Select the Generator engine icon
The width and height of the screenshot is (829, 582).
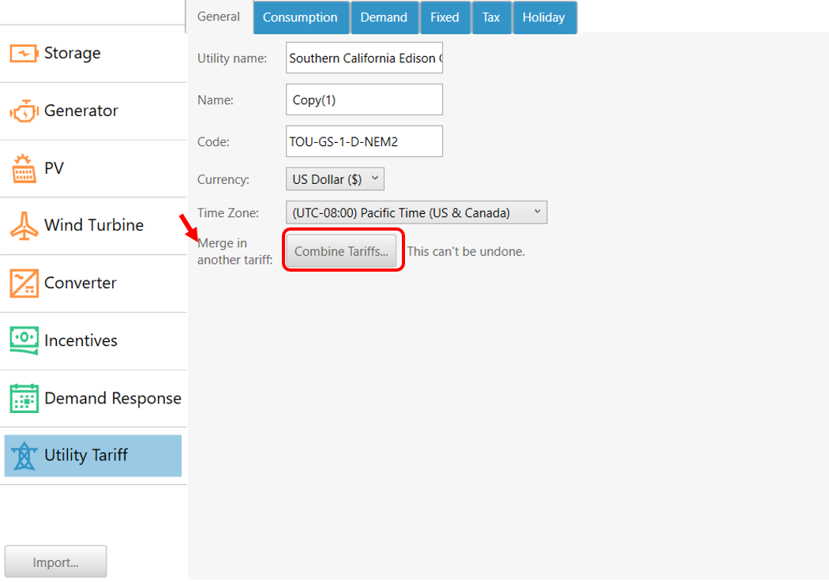tap(24, 111)
